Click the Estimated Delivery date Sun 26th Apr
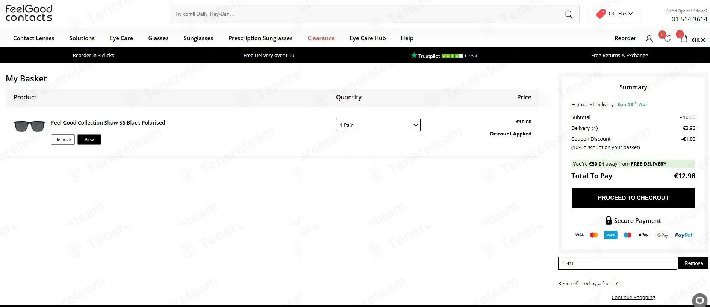Screen dimensions: 710x307 632,104
